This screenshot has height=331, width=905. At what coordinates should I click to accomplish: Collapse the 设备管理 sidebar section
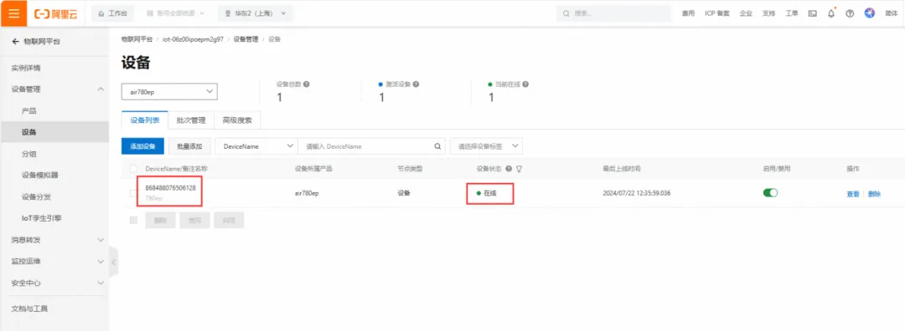pyautogui.click(x=54, y=89)
